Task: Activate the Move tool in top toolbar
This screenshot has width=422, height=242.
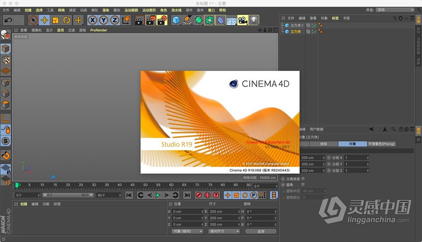Action: coord(44,20)
